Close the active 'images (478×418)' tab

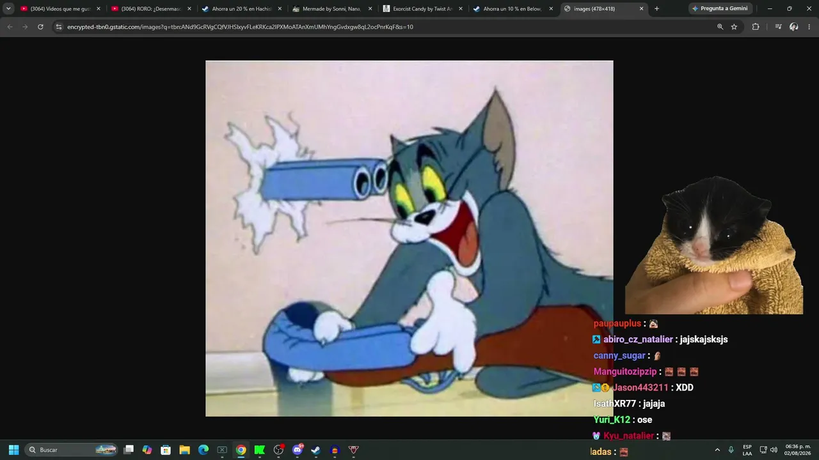641,9
